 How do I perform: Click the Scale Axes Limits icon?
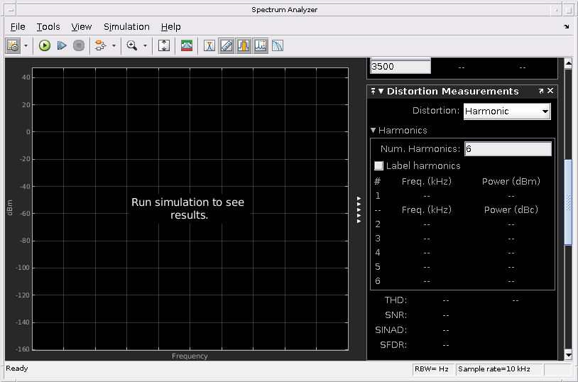tap(164, 45)
